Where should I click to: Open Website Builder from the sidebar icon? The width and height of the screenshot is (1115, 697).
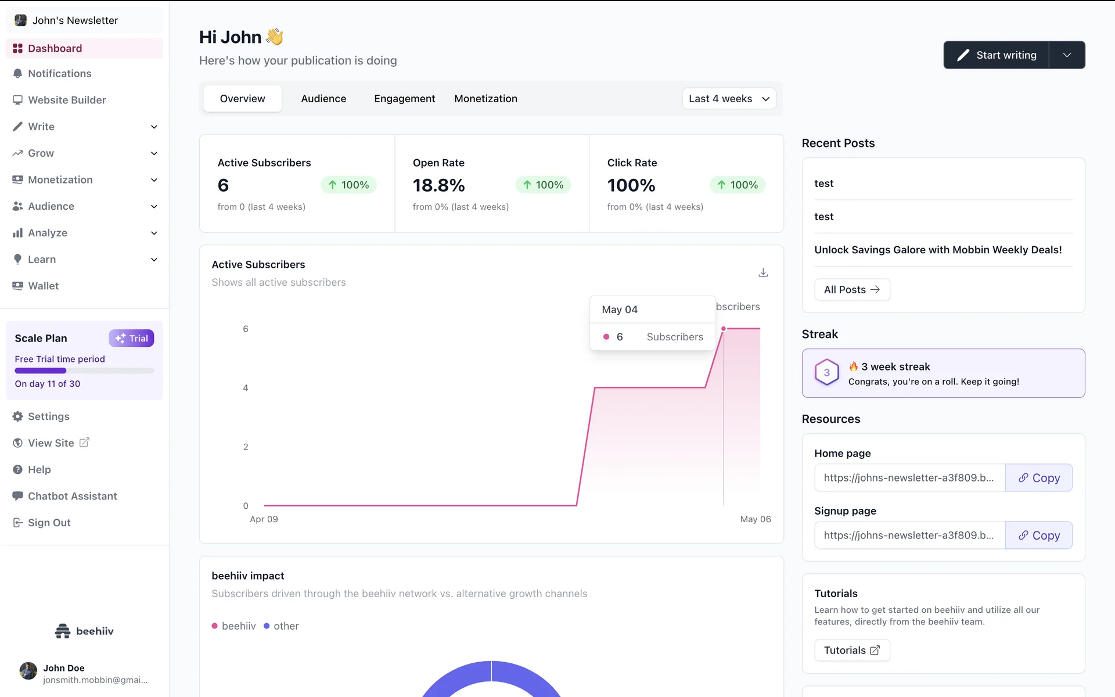point(17,100)
